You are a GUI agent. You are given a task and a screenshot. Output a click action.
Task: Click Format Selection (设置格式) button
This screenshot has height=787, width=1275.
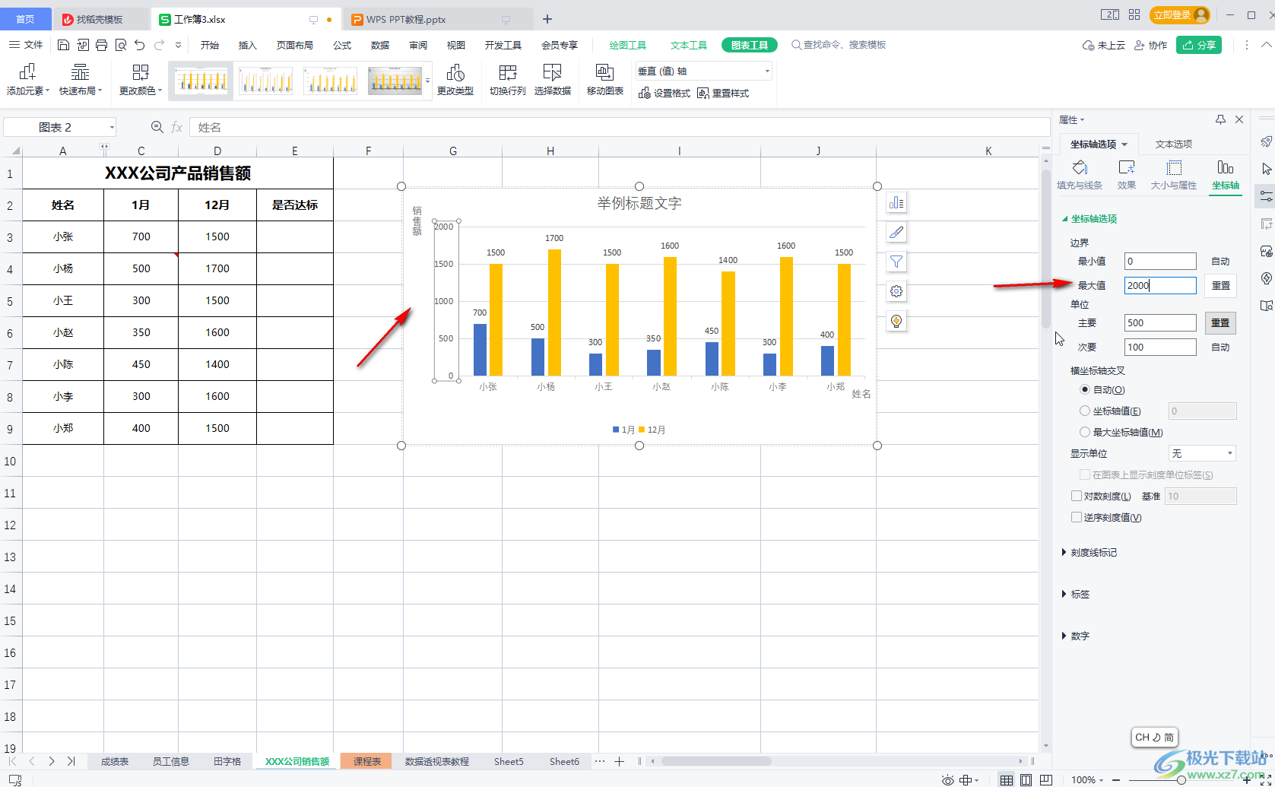664,93
